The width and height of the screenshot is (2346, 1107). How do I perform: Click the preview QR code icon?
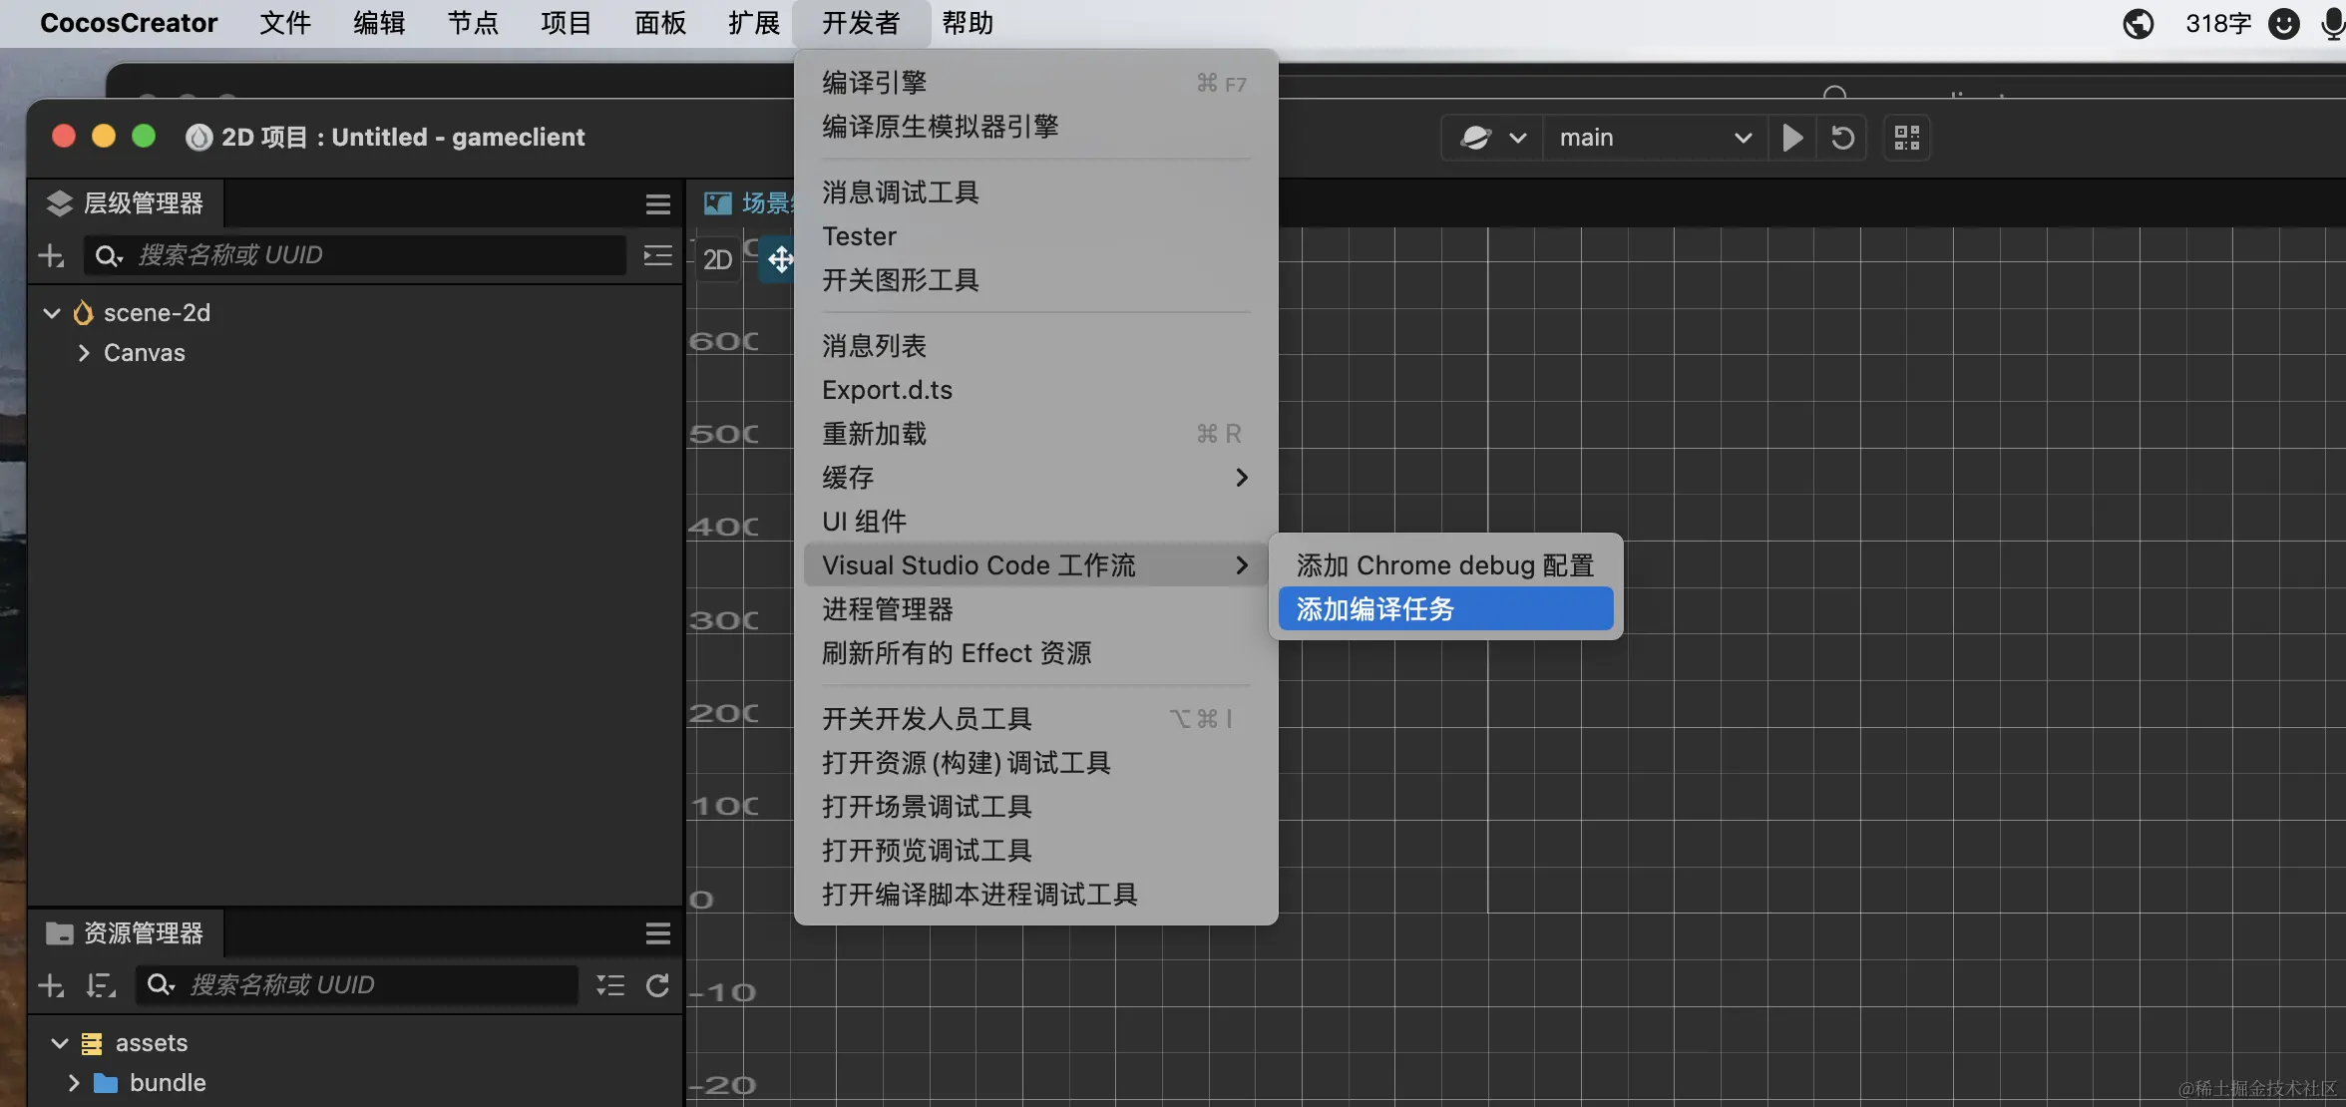point(1906,138)
